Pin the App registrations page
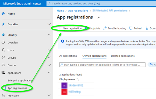This screenshot has width=156, height=99. pos(99,17)
